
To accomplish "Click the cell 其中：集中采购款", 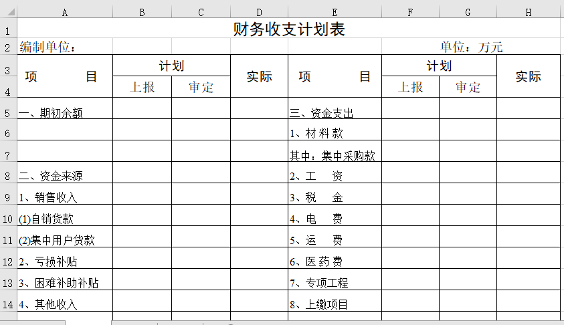I will pyautogui.click(x=335, y=151).
